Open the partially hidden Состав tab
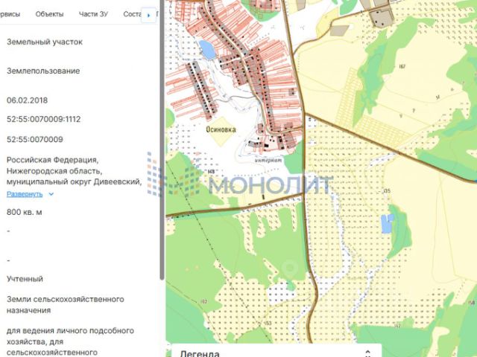Viewport: 477px width, 357px height. pyautogui.click(x=132, y=14)
